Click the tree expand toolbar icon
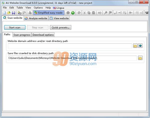 click(x=115, y=13)
